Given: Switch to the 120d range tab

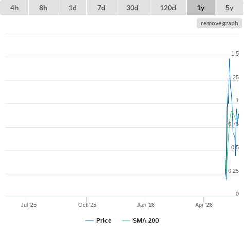Looking at the screenshot, I should click(168, 8).
